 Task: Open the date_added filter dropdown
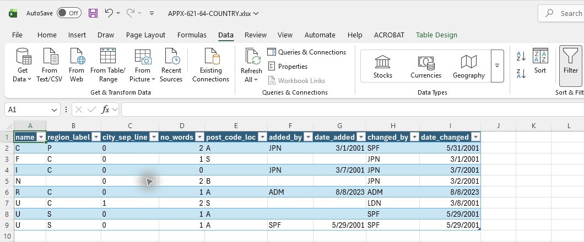(361, 137)
